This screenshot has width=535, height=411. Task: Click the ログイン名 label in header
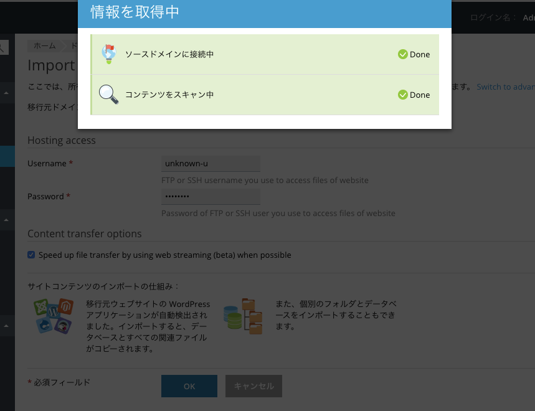[x=493, y=17]
